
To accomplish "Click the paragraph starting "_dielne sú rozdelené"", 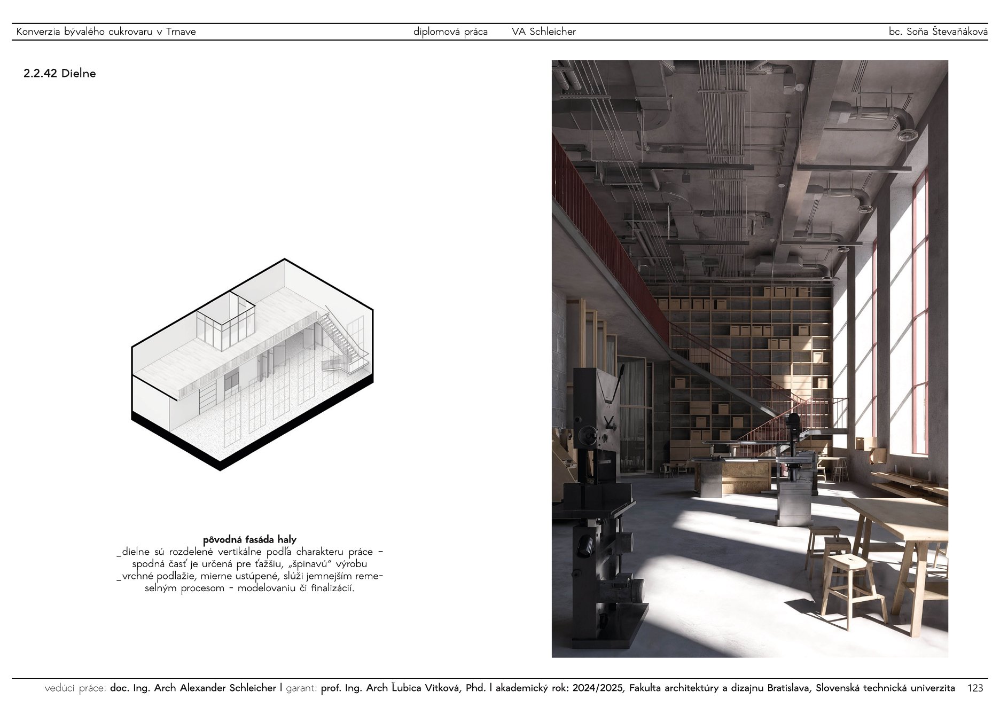I will 249,558.
